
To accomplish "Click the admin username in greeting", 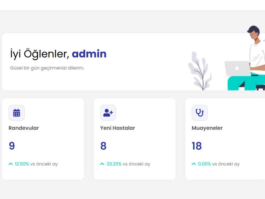I will pyautogui.click(x=89, y=54).
